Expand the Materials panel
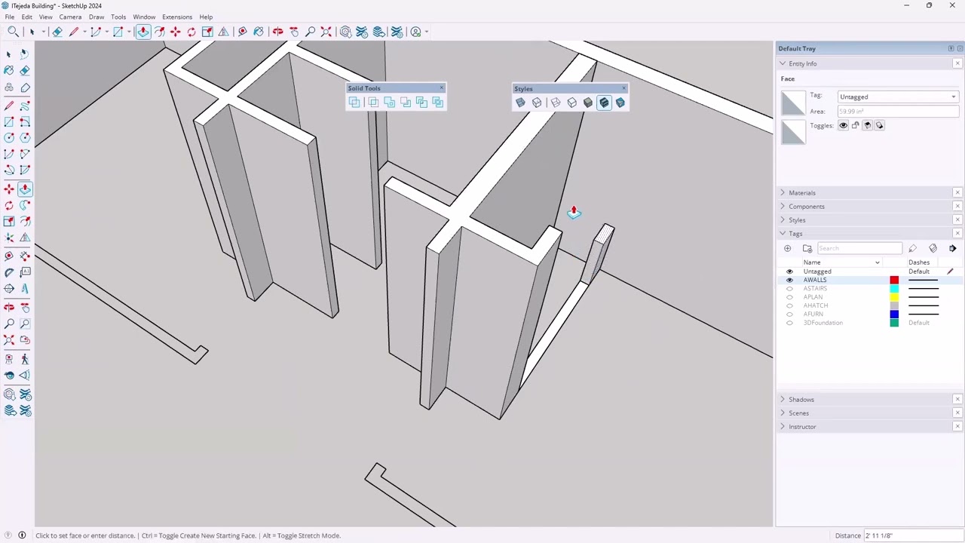Screen dimensions: 965x543 coord(783,192)
